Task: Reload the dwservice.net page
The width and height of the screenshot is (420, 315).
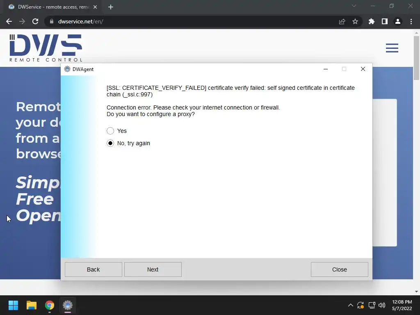Action: 35,21
